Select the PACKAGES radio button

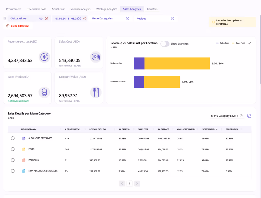coord(12,160)
